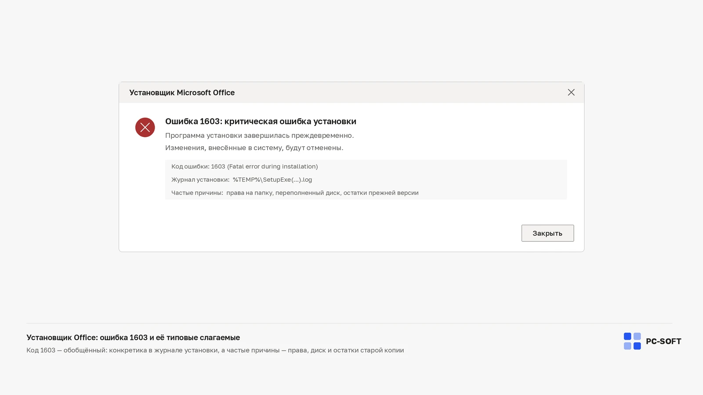Click 'Код ошибки: 1603 (Fatal error during installation)'
Viewport: 703px width, 395px height.
(244, 166)
